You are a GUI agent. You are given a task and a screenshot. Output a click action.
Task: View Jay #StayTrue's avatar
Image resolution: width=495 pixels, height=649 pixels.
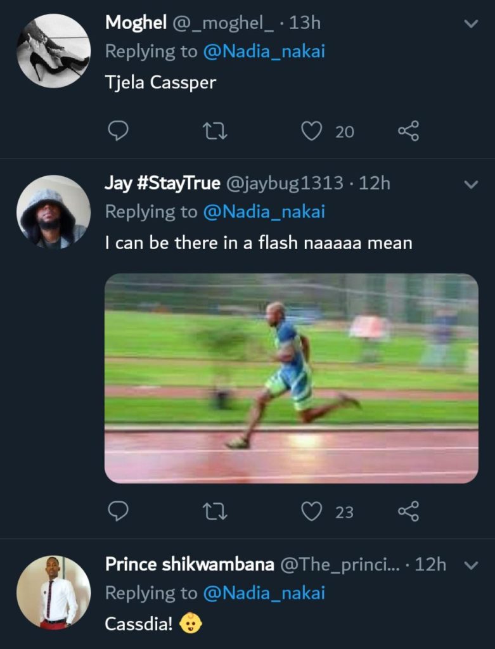[53, 212]
